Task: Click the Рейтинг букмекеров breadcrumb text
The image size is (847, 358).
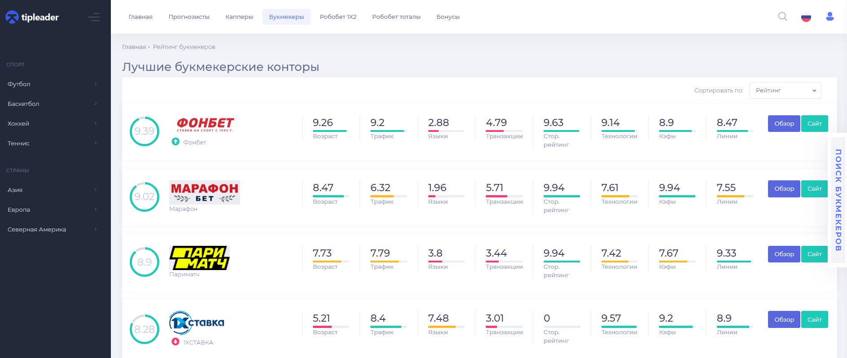Action: pos(184,47)
